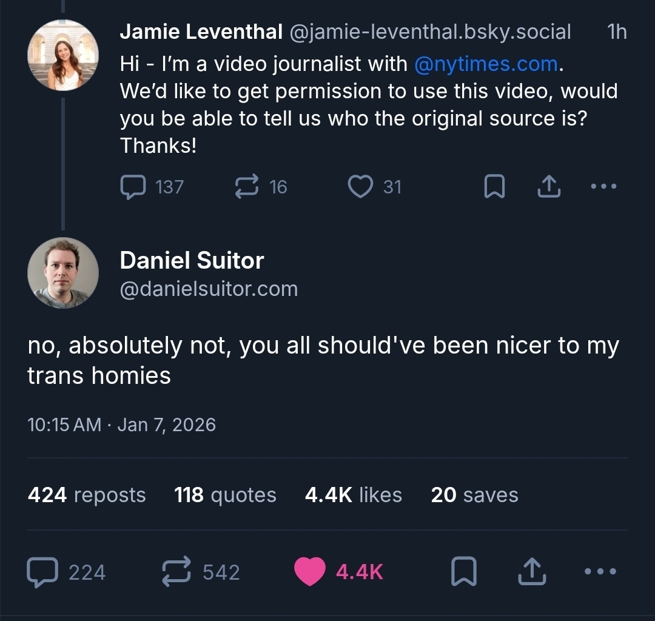The width and height of the screenshot is (655, 621).
Task: Open more options on Jamie's post
Action: (x=603, y=187)
